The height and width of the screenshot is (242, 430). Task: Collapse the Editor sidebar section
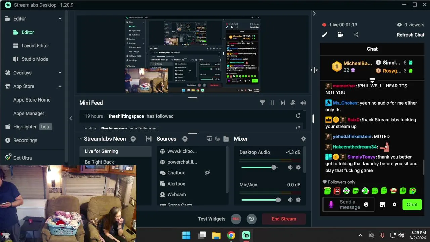pos(60,19)
